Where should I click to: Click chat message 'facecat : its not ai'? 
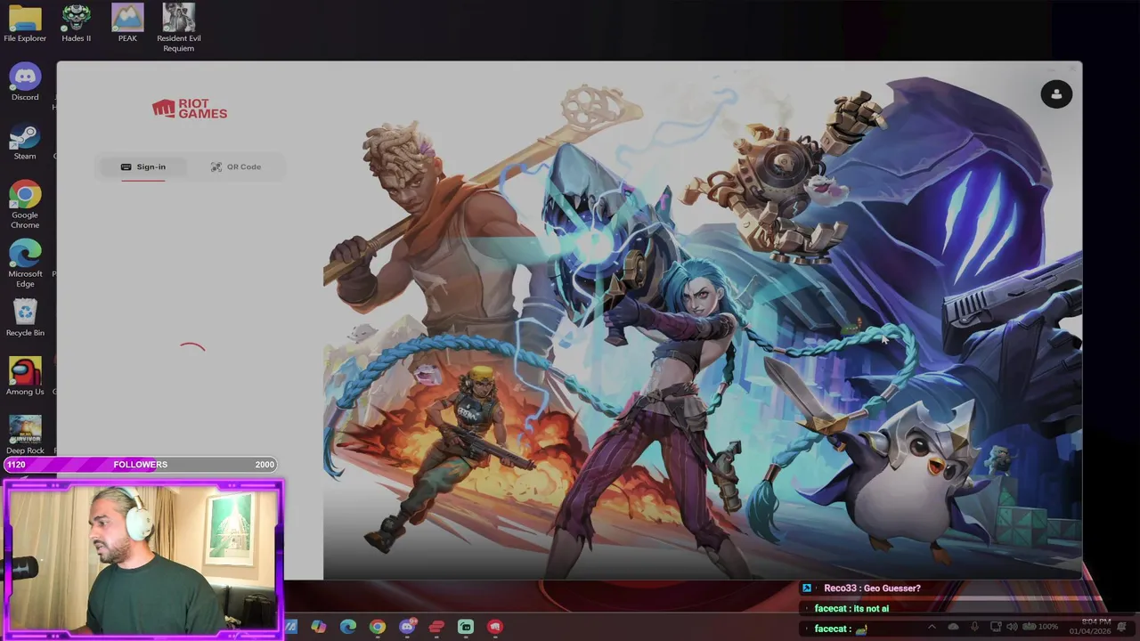click(852, 609)
